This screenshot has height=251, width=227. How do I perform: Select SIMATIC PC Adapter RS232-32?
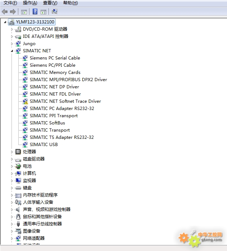tap(62, 109)
